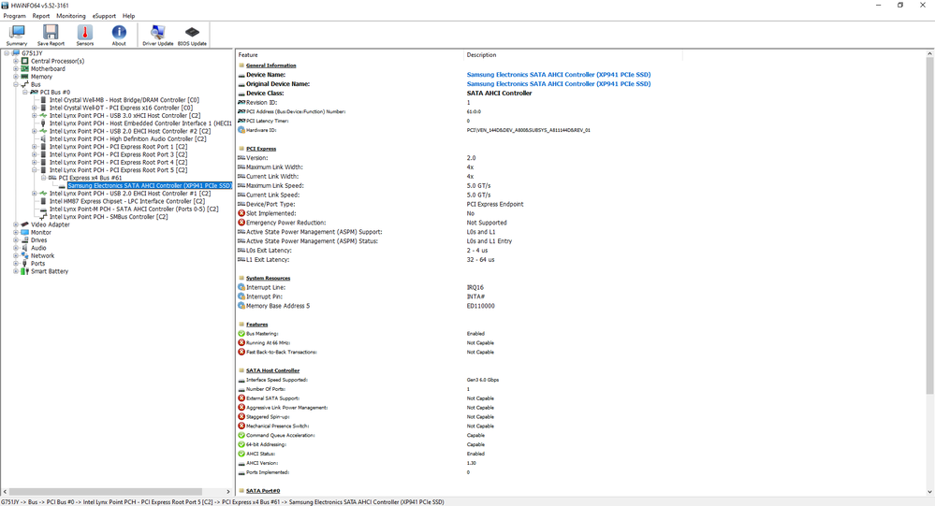Select the Bus tree node
The width and height of the screenshot is (935, 506).
[36, 84]
